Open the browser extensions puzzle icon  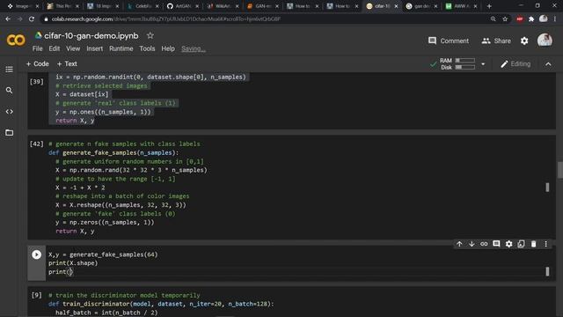point(531,19)
